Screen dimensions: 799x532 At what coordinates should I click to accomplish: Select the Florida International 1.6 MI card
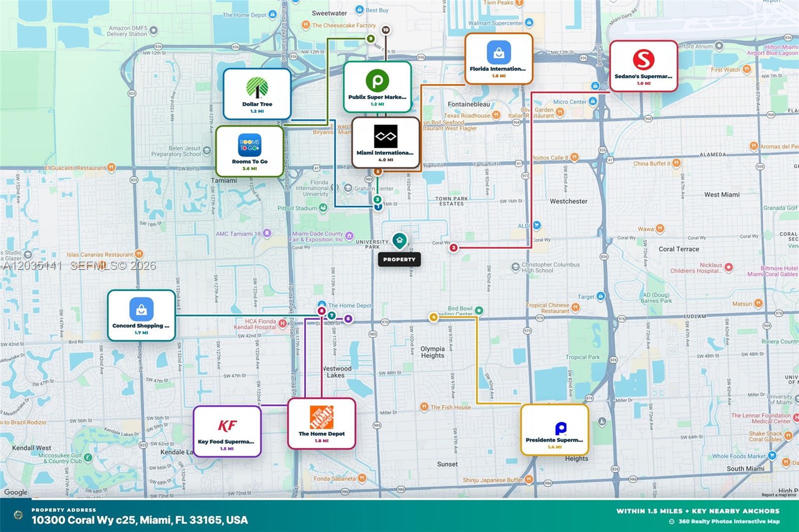499,58
